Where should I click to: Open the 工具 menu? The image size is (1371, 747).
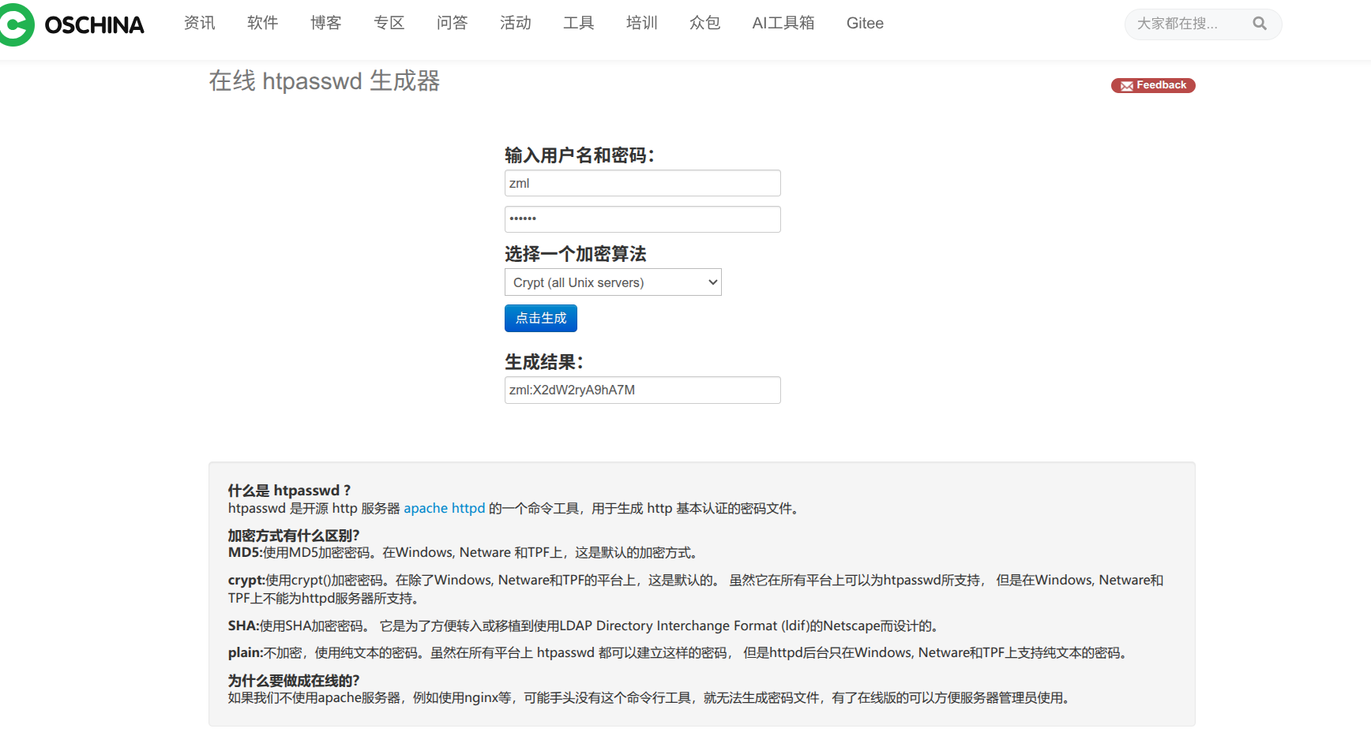click(578, 24)
